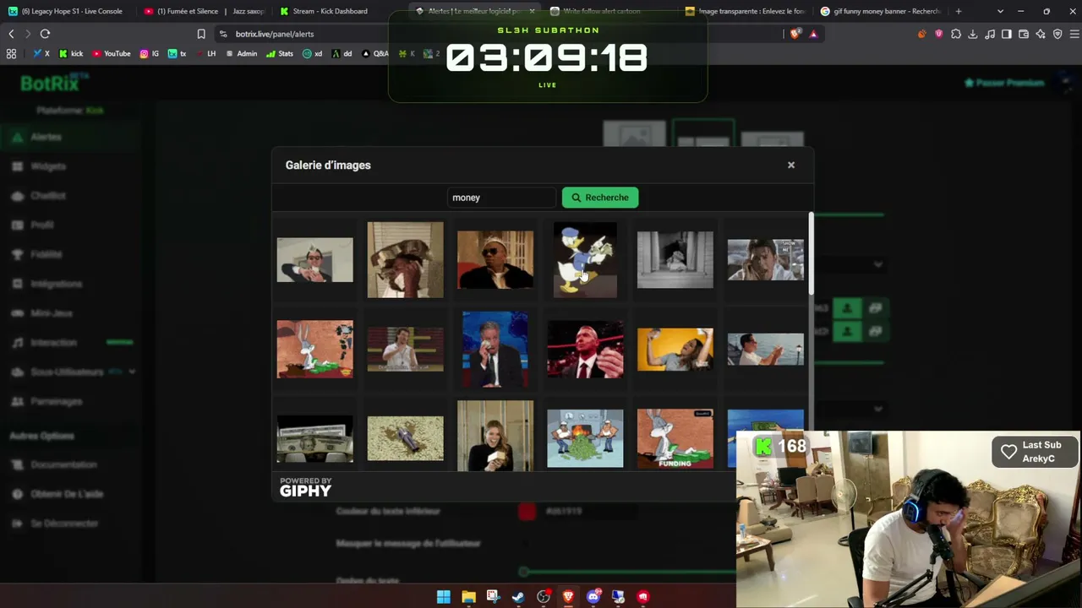Switch to Fumée et Silence YouTube tab
1082x608 pixels.
click(x=205, y=11)
